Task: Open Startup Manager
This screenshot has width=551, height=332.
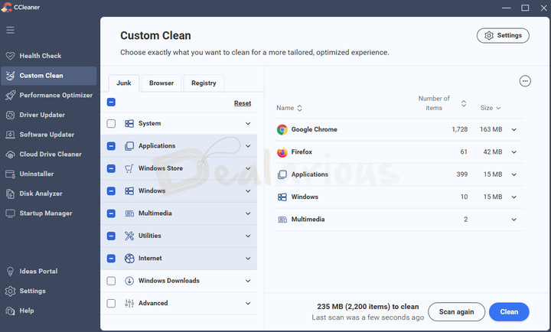Action: click(x=45, y=213)
